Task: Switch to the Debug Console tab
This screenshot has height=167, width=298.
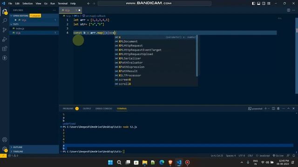Action: point(104,109)
